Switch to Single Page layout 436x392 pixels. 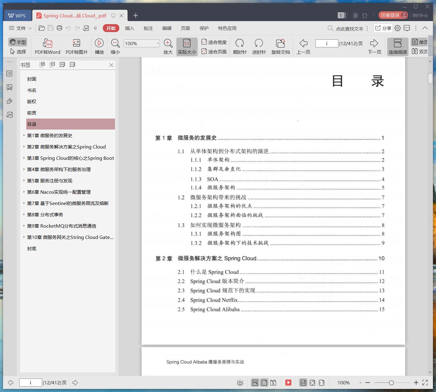pos(420,42)
